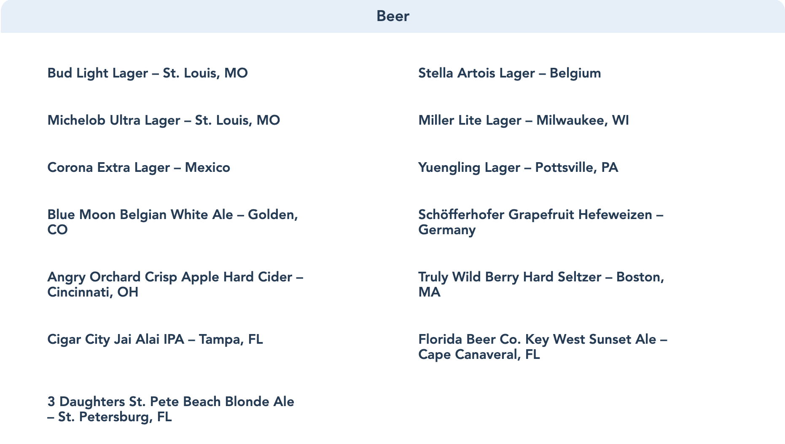Click the '– St. Petersburg, FL' location line
Viewport: 785px width, 444px height.
[x=110, y=417]
